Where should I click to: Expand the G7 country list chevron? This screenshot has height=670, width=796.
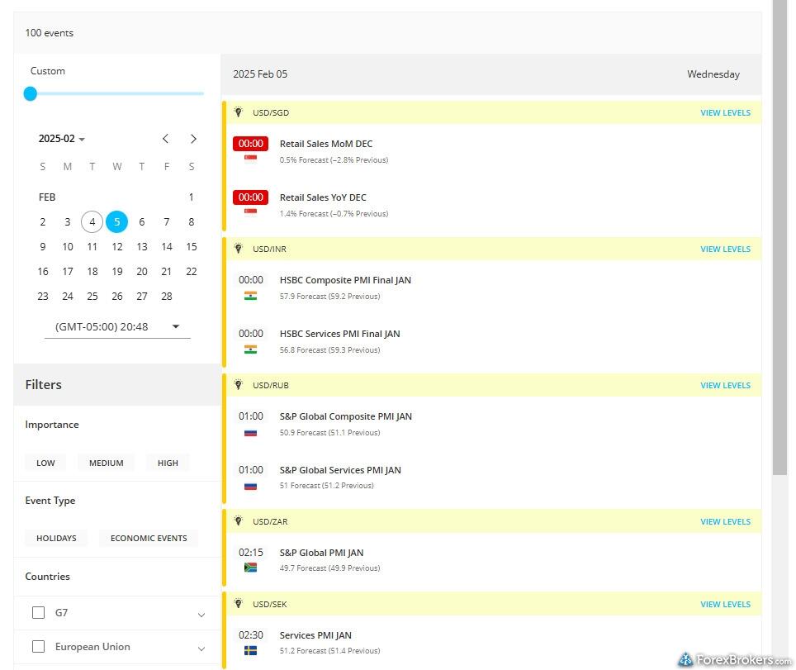point(201,614)
